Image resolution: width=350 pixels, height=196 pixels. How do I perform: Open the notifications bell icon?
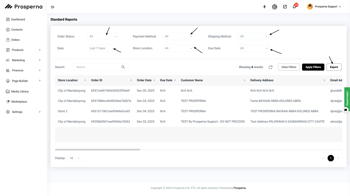pos(294,7)
